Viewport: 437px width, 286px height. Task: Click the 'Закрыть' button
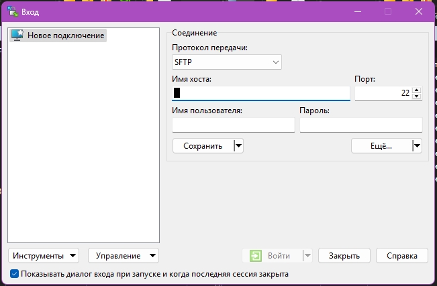[344, 256]
